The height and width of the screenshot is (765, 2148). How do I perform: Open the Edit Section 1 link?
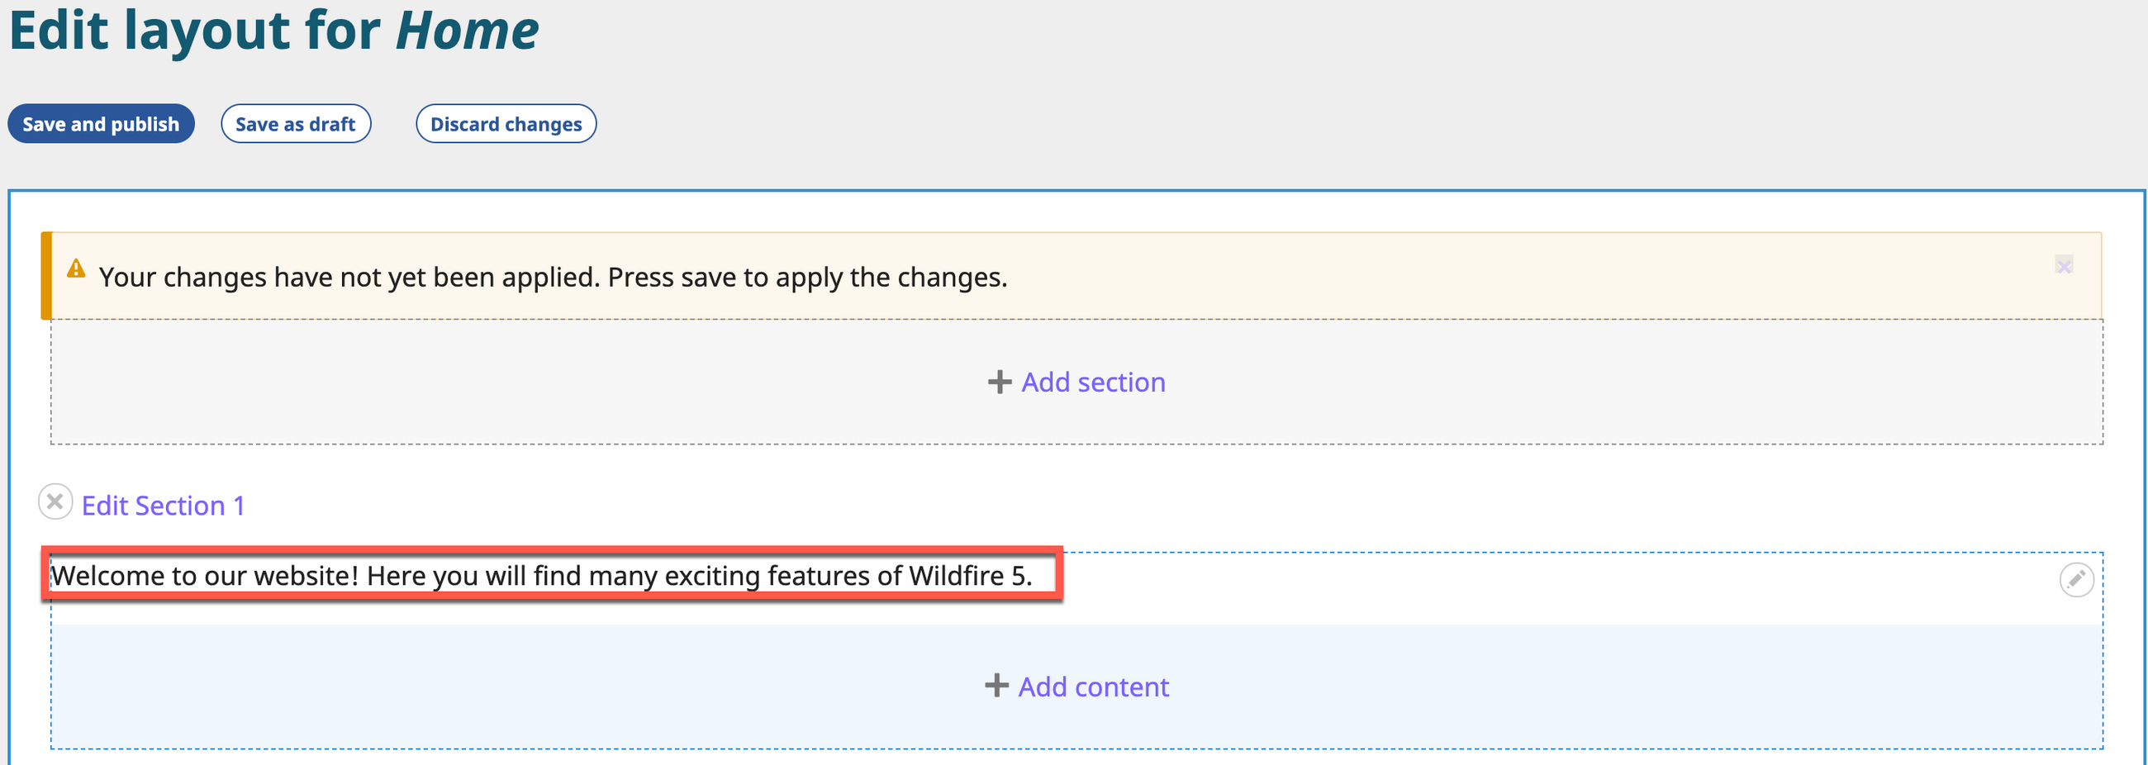(x=163, y=506)
